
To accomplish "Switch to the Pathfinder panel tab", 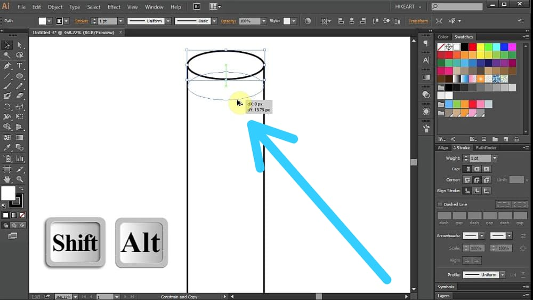I will [486, 148].
